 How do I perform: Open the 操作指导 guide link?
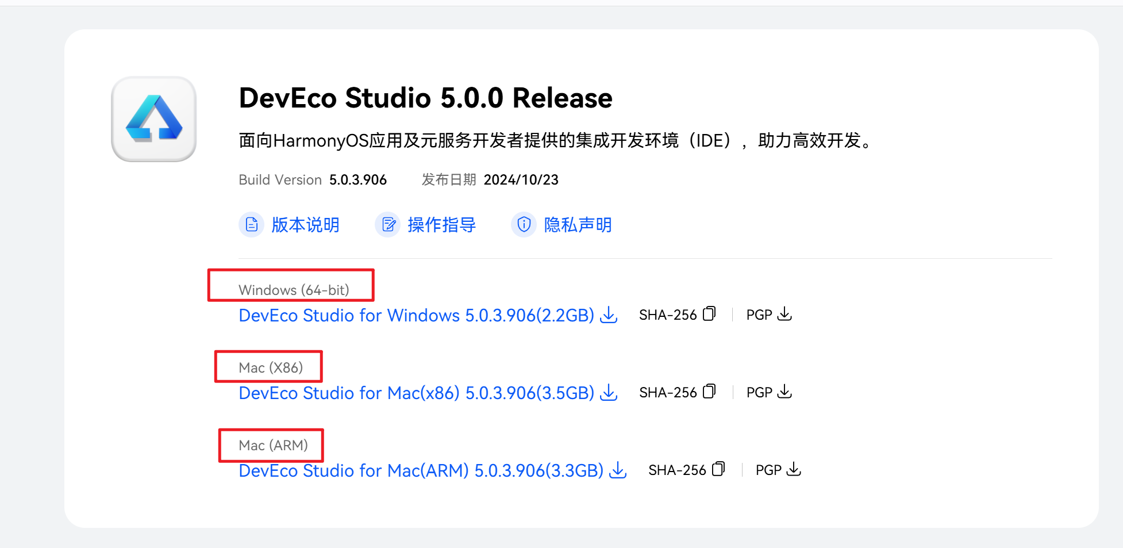[x=442, y=225]
